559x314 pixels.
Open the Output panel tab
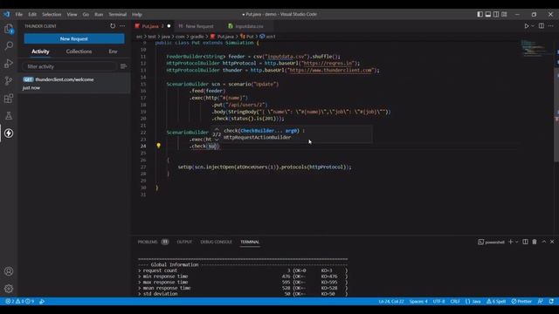[x=184, y=242]
